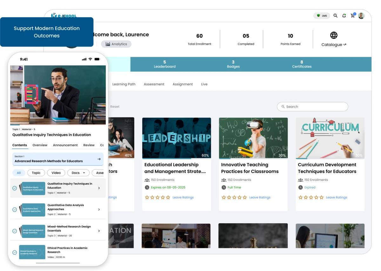
Task: Open the Docs filter dropdown
Action: click(78, 173)
